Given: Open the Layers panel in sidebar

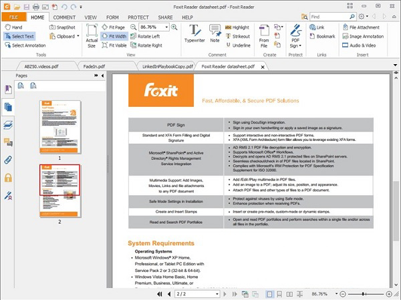Looking at the screenshot, I should point(8,125).
